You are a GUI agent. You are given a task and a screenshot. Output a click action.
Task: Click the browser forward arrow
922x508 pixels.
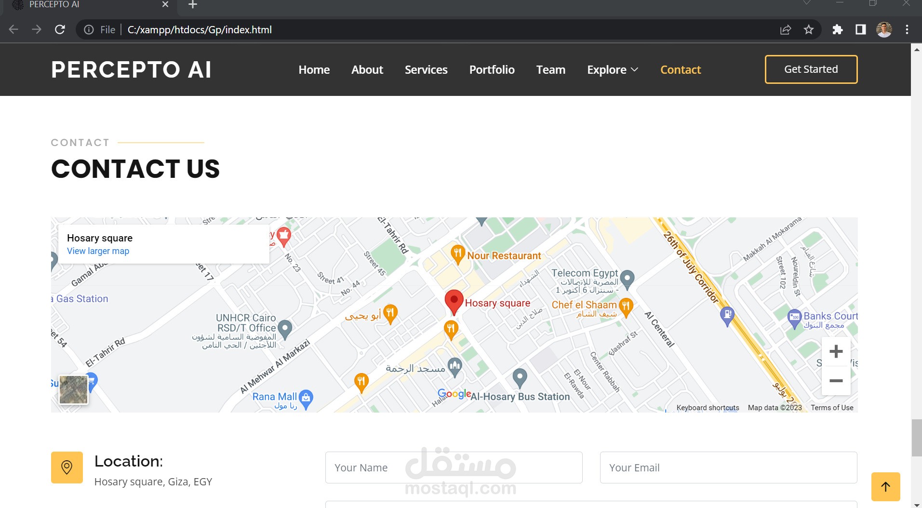(x=37, y=29)
